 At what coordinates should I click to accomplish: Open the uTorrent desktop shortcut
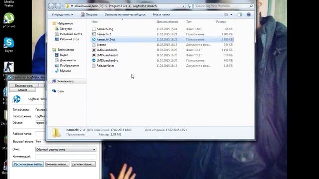[x=9, y=20]
